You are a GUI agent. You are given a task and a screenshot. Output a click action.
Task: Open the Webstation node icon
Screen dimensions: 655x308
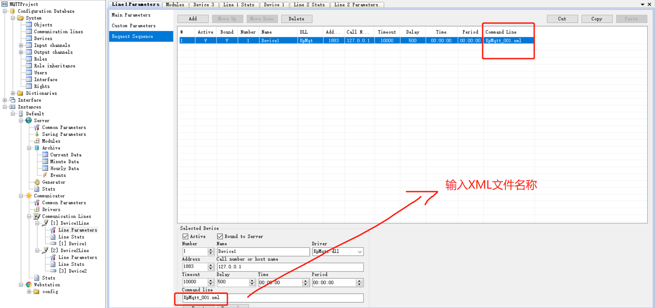point(29,284)
